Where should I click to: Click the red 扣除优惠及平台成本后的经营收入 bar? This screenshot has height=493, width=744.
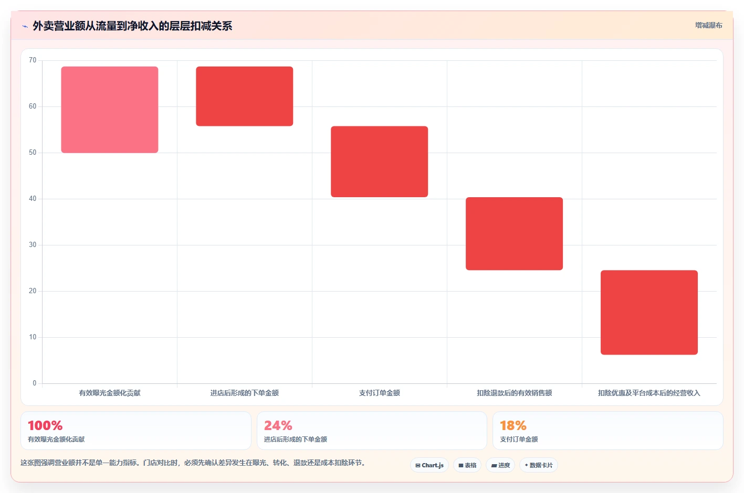[x=649, y=313]
